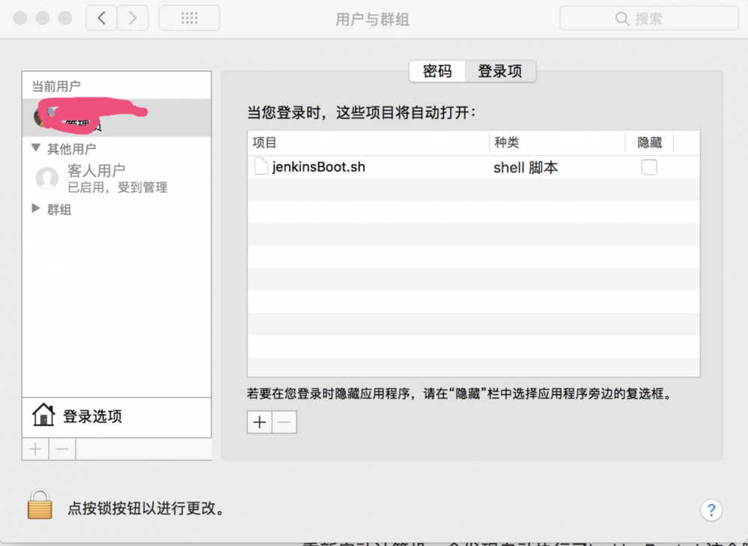
Task: Click the + button to add a login item
Action: (x=258, y=422)
